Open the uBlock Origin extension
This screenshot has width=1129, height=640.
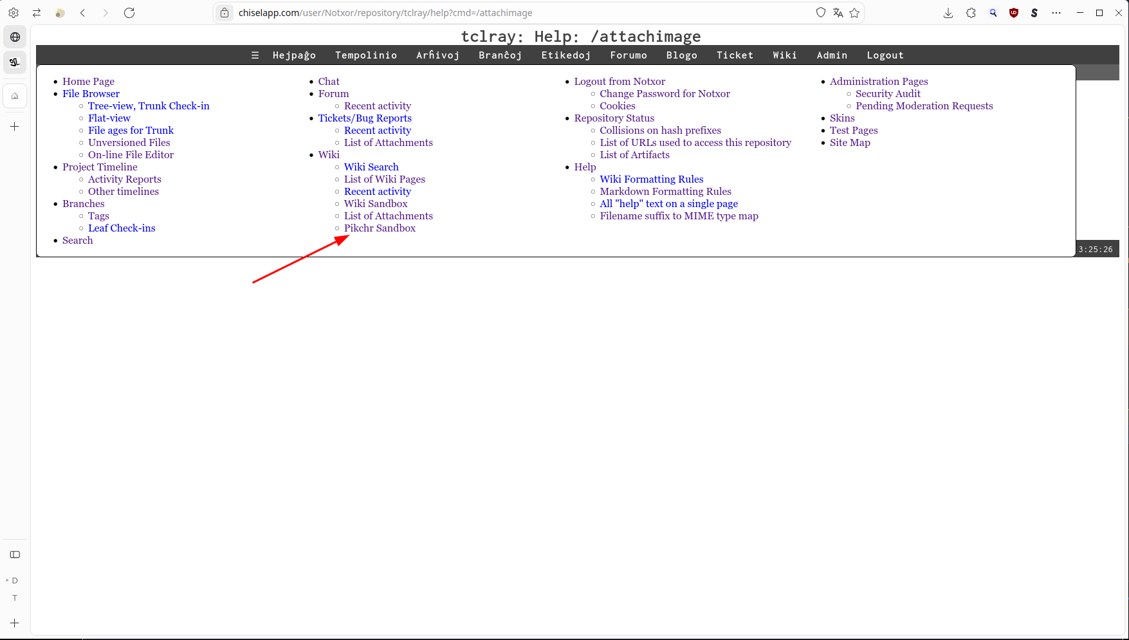tap(1014, 13)
